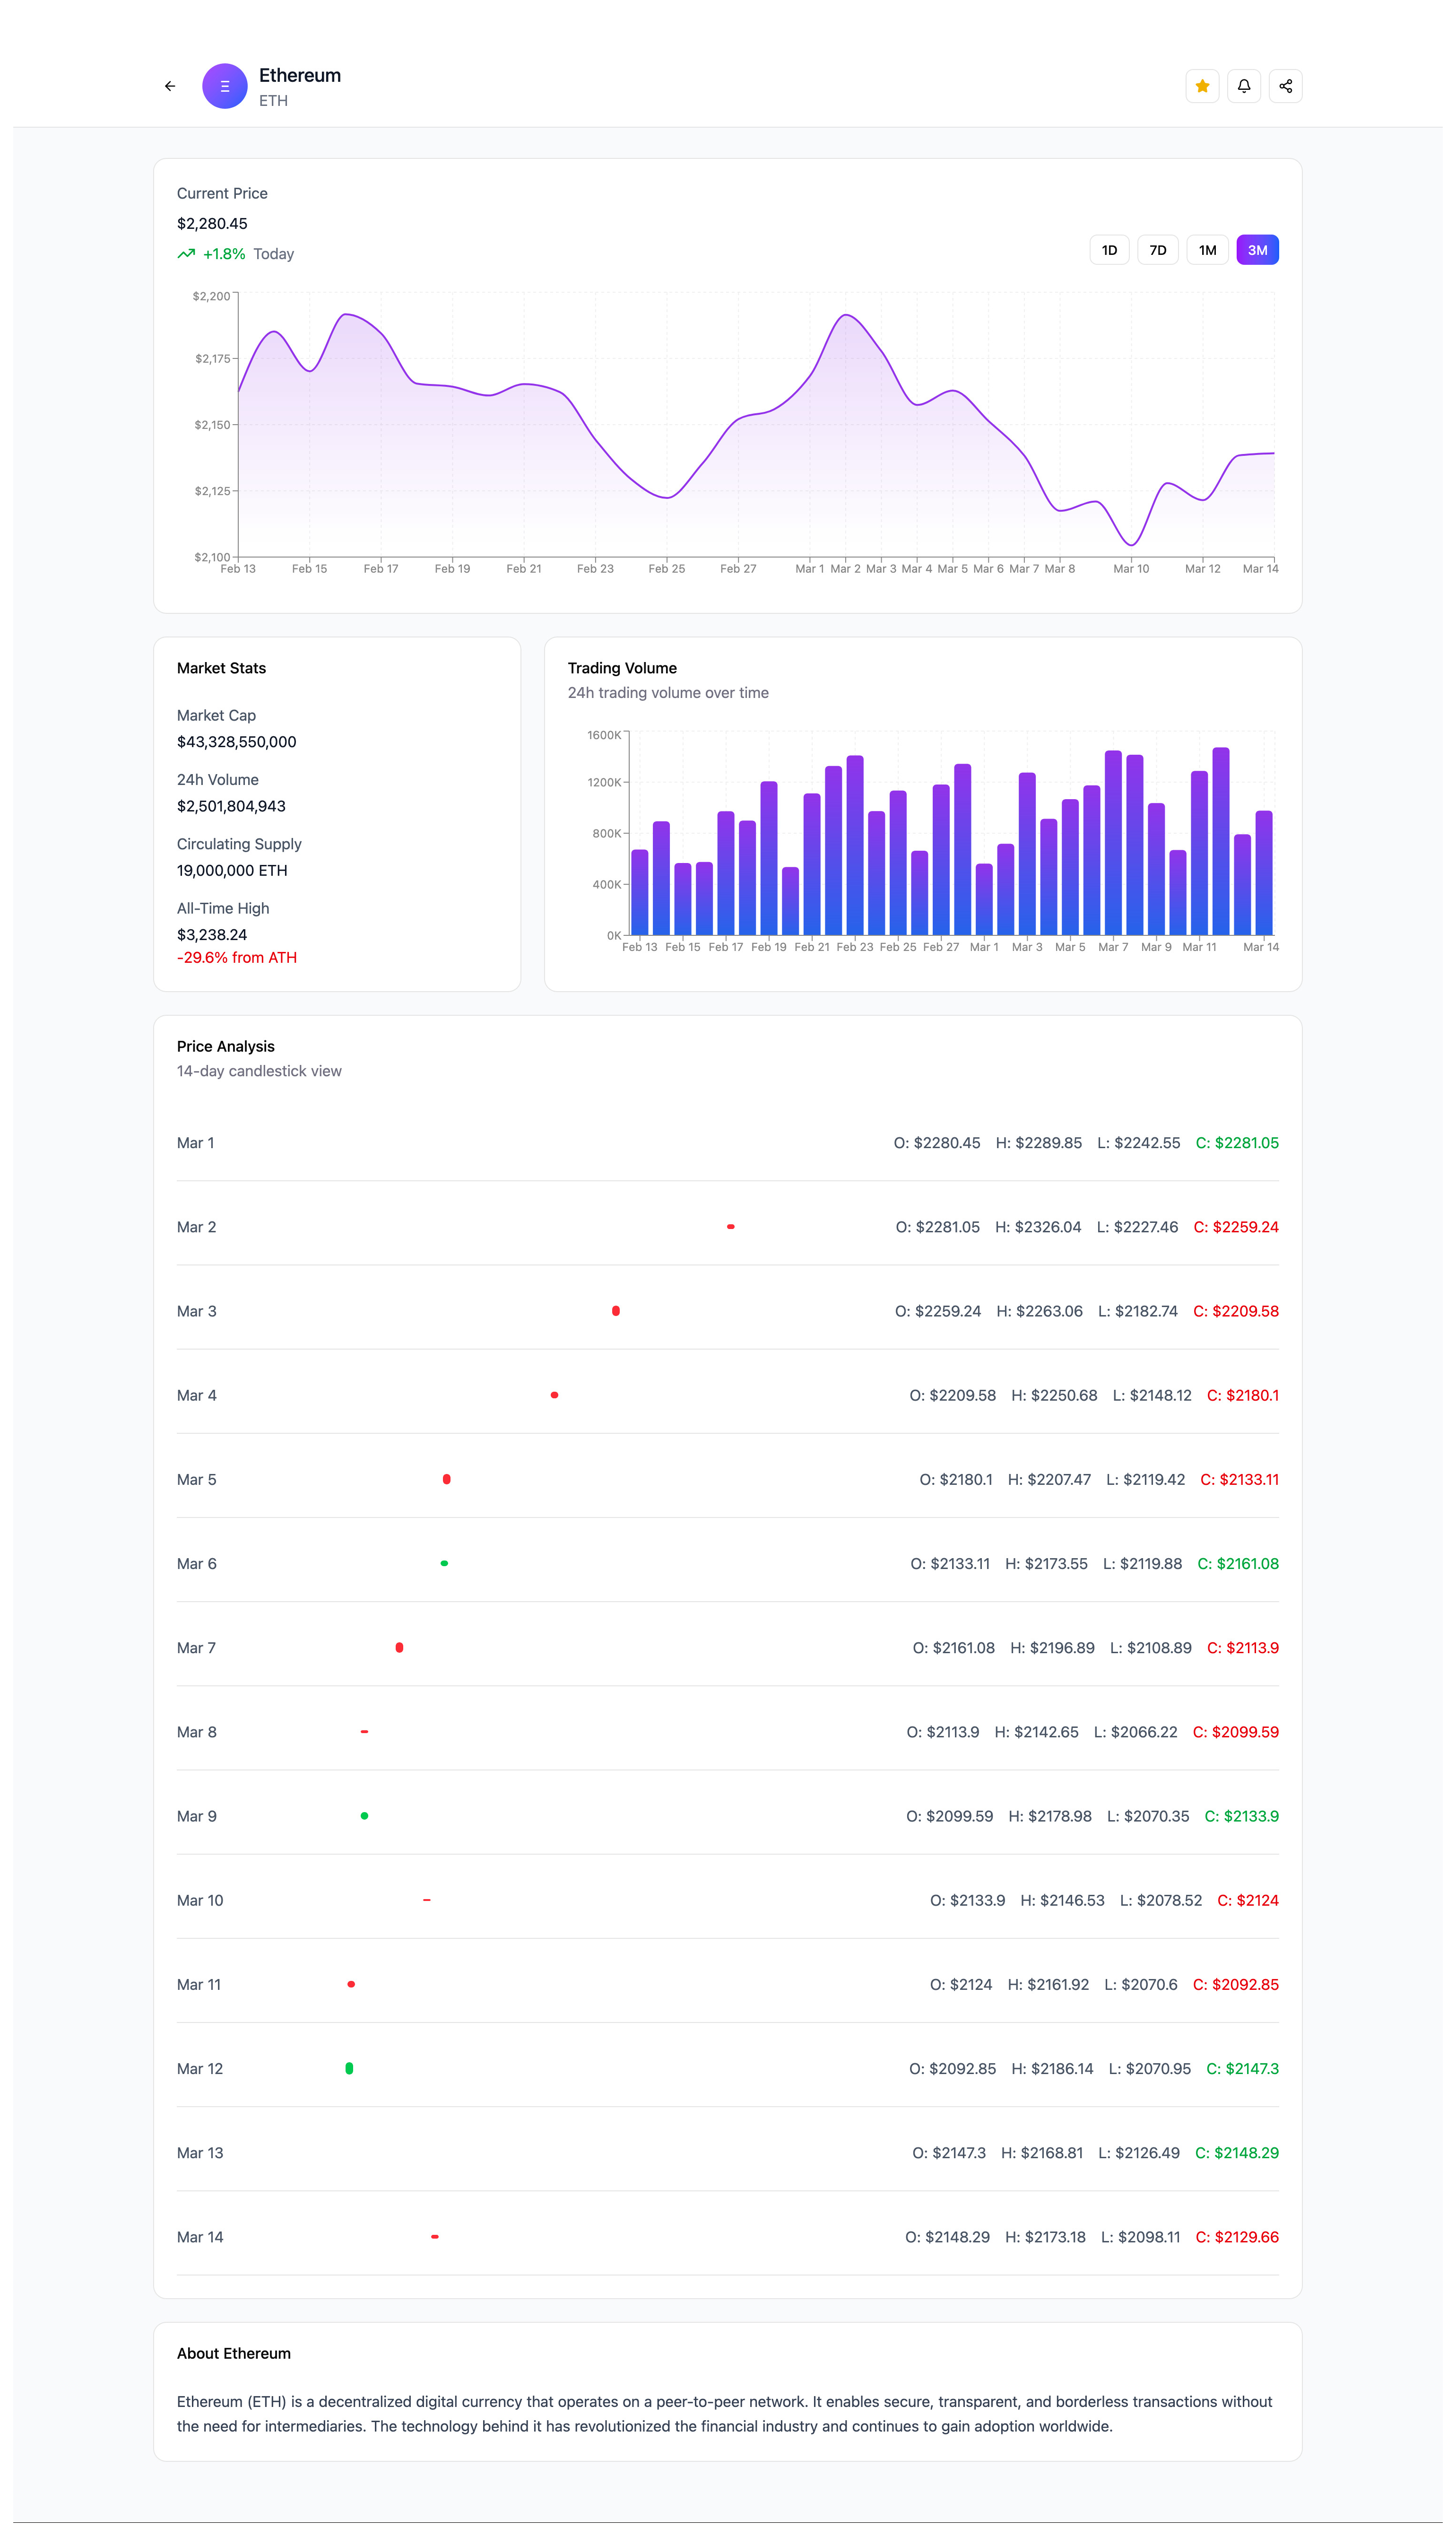Click the last bar in volume chart
1456x2537 pixels.
(x=1264, y=873)
